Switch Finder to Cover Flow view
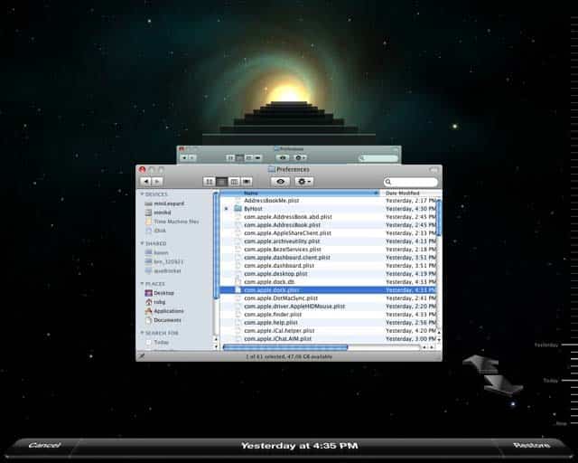 pyautogui.click(x=247, y=182)
